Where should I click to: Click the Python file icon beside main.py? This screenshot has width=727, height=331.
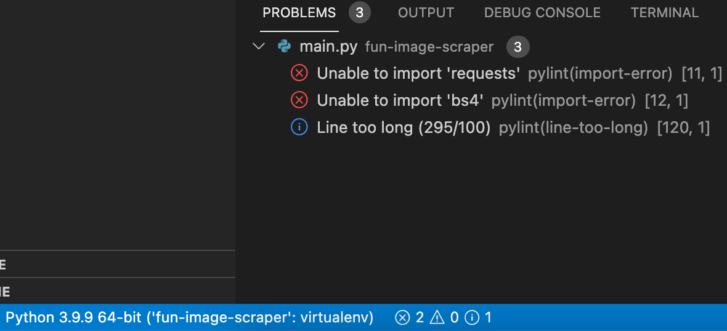pos(284,47)
